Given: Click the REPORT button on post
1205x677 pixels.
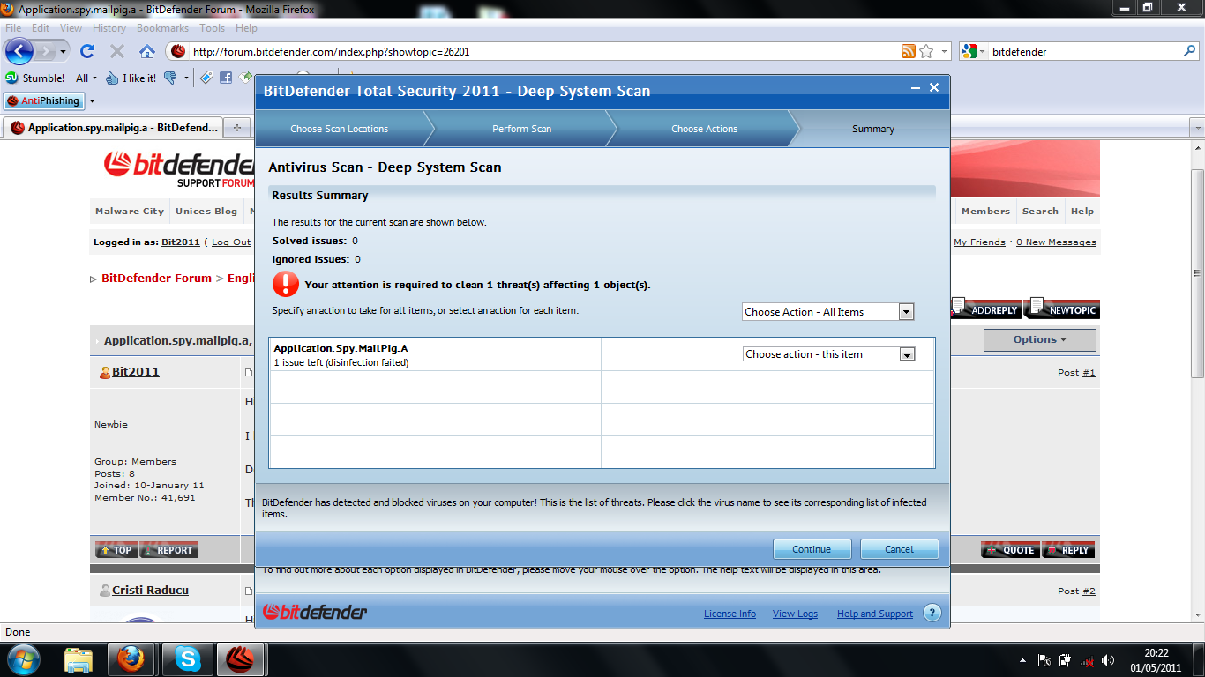Looking at the screenshot, I should click(169, 550).
